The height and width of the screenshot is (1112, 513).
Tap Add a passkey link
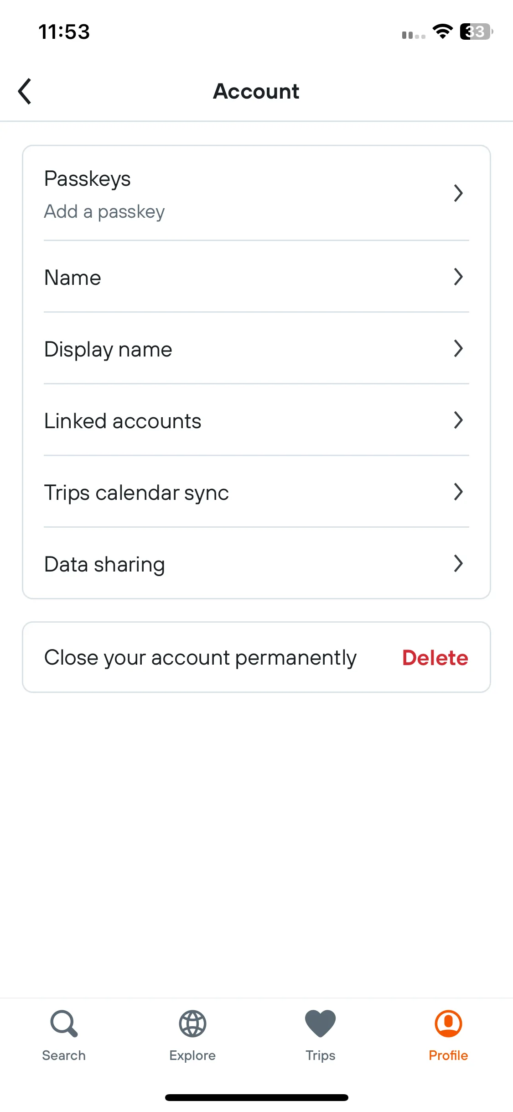[104, 212]
